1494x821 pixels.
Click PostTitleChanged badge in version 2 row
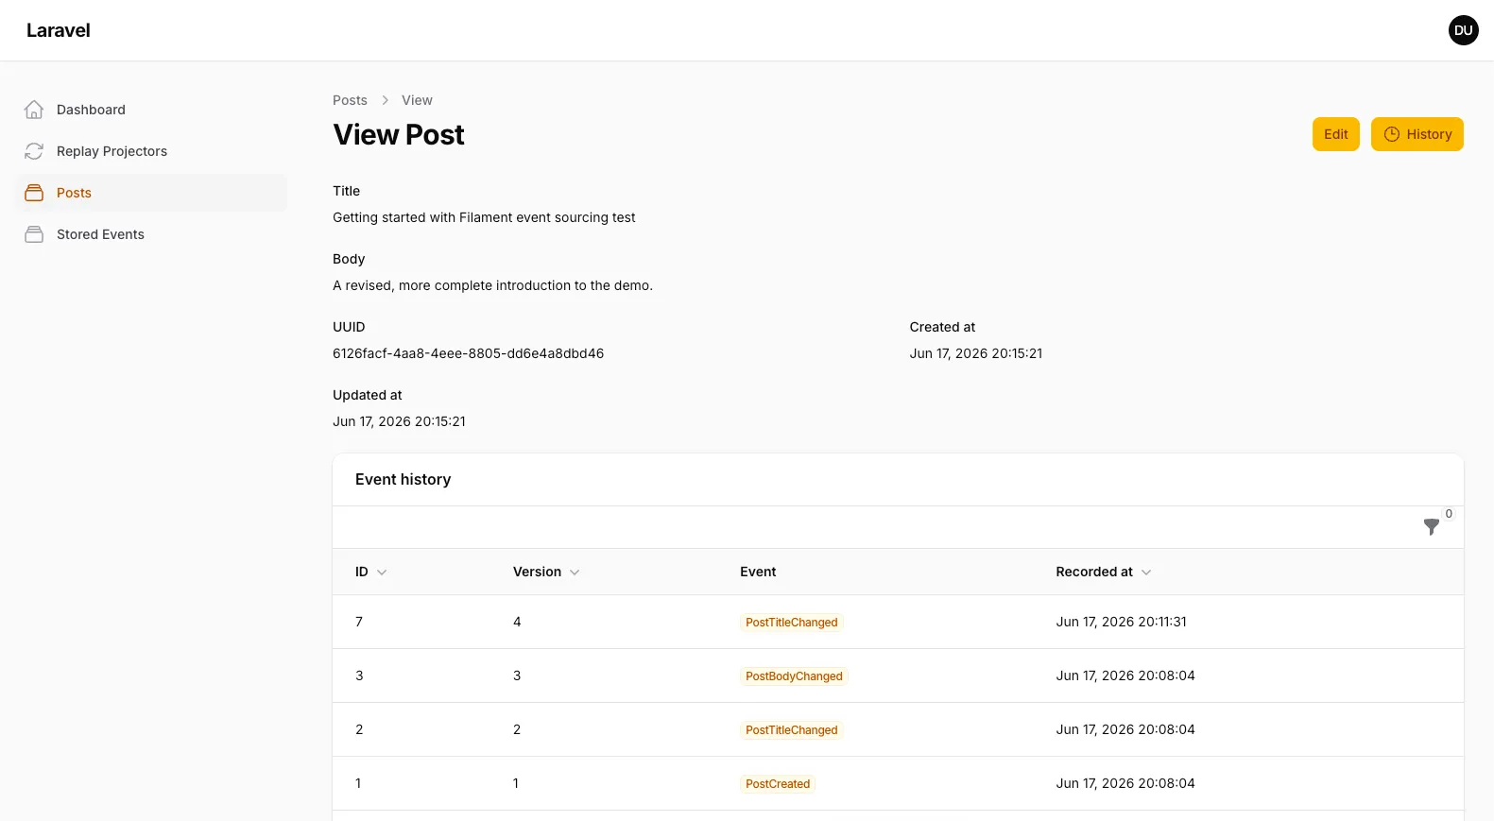[x=792, y=730]
